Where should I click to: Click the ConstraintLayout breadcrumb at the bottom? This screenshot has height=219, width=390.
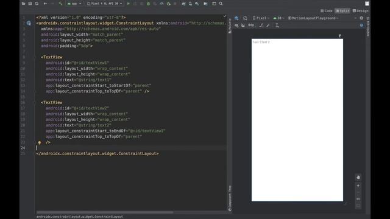coord(80,217)
